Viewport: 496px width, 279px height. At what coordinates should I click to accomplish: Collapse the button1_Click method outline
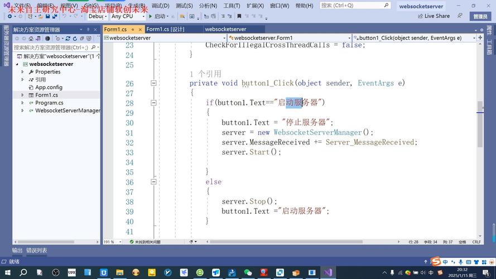pyautogui.click(x=153, y=83)
